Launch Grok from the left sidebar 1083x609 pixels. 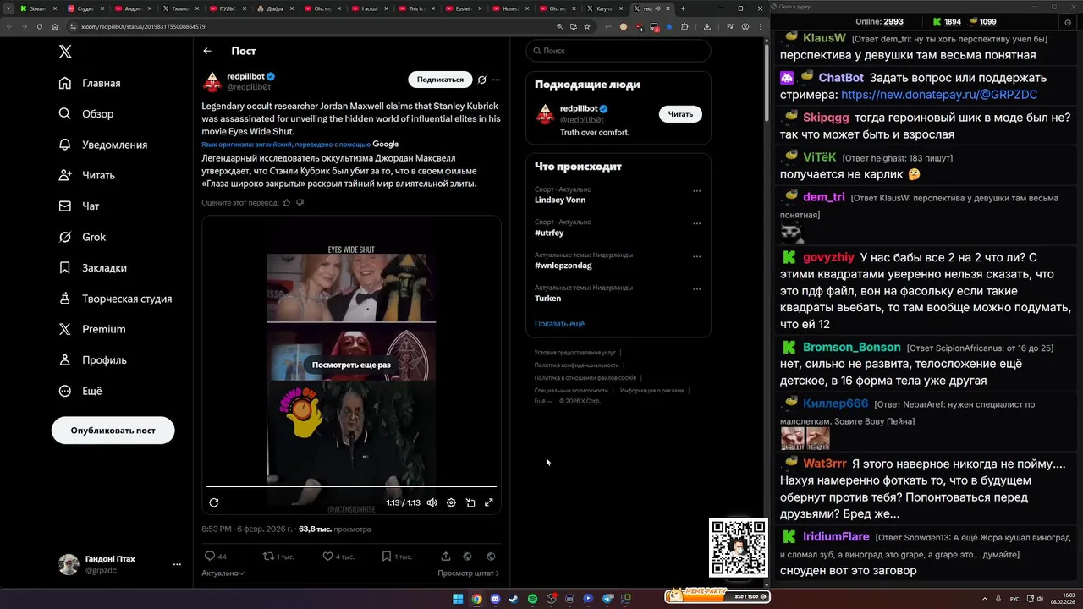click(x=82, y=237)
